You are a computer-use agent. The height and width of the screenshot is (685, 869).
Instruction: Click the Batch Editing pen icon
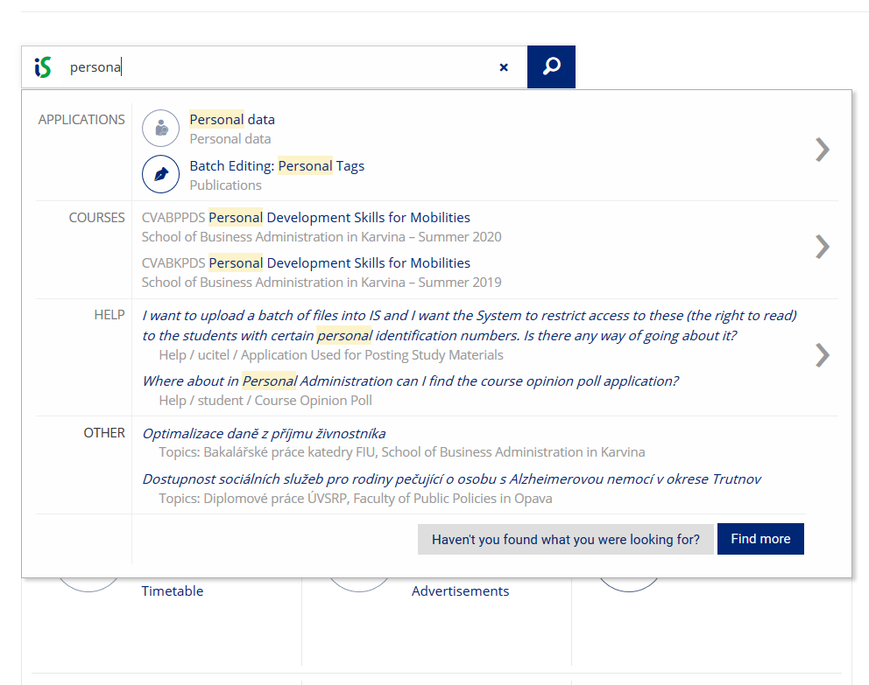(x=160, y=174)
